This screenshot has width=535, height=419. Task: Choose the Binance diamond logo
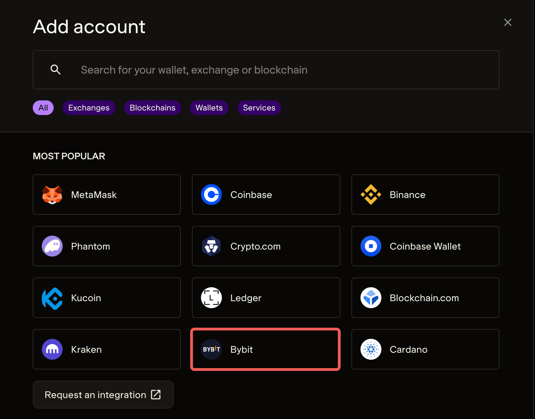click(371, 195)
